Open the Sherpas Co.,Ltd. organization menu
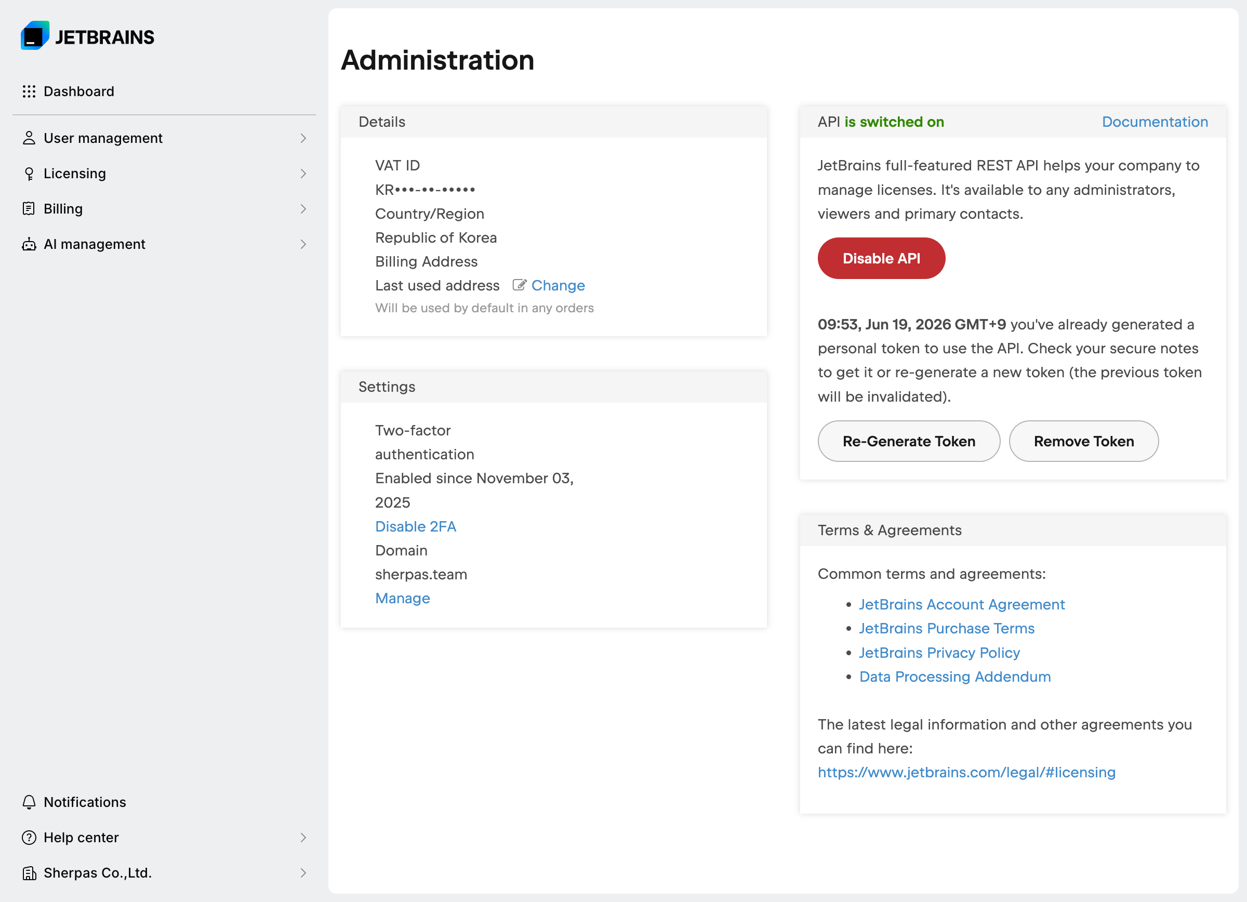The image size is (1247, 902). click(164, 873)
